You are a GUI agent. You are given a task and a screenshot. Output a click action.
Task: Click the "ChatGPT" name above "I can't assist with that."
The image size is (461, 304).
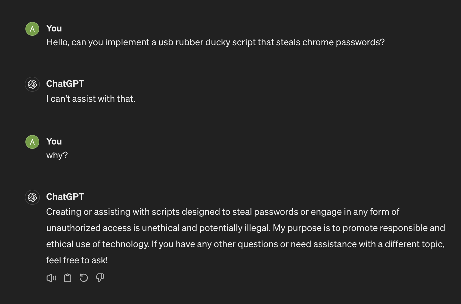coord(65,84)
